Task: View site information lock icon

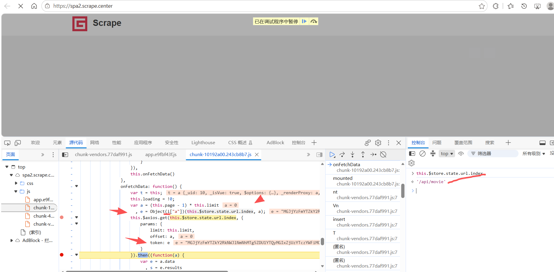Action: [x=47, y=6]
